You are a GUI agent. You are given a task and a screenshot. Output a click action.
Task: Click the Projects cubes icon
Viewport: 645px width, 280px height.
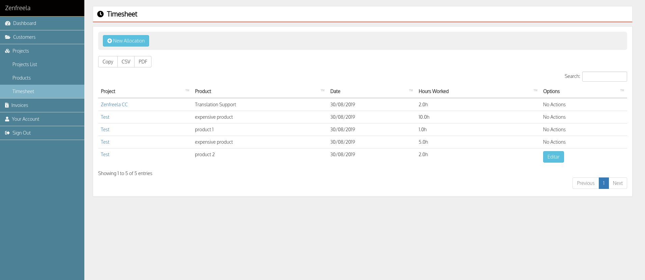click(x=7, y=51)
